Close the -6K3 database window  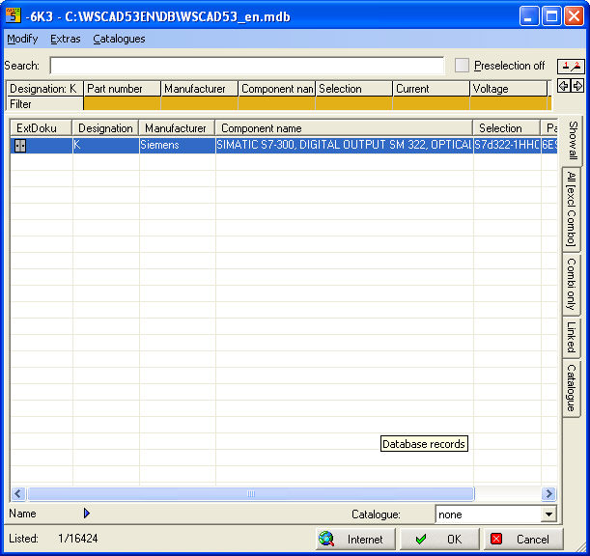[x=574, y=15]
